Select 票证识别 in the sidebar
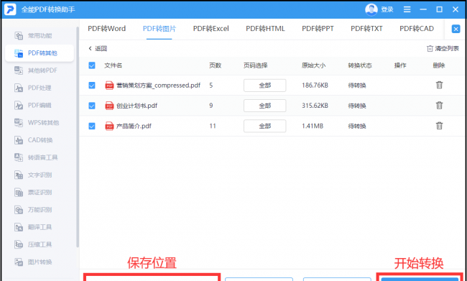467x281 pixels. 33,192
